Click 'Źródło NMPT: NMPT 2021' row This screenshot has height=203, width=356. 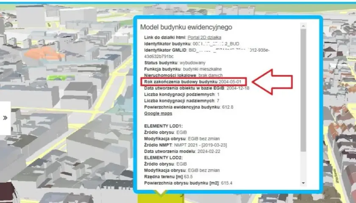(x=185, y=145)
